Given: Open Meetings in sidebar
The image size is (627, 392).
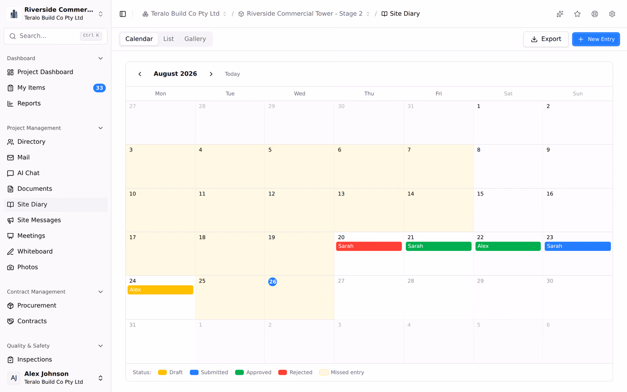Looking at the screenshot, I should coord(55,236).
